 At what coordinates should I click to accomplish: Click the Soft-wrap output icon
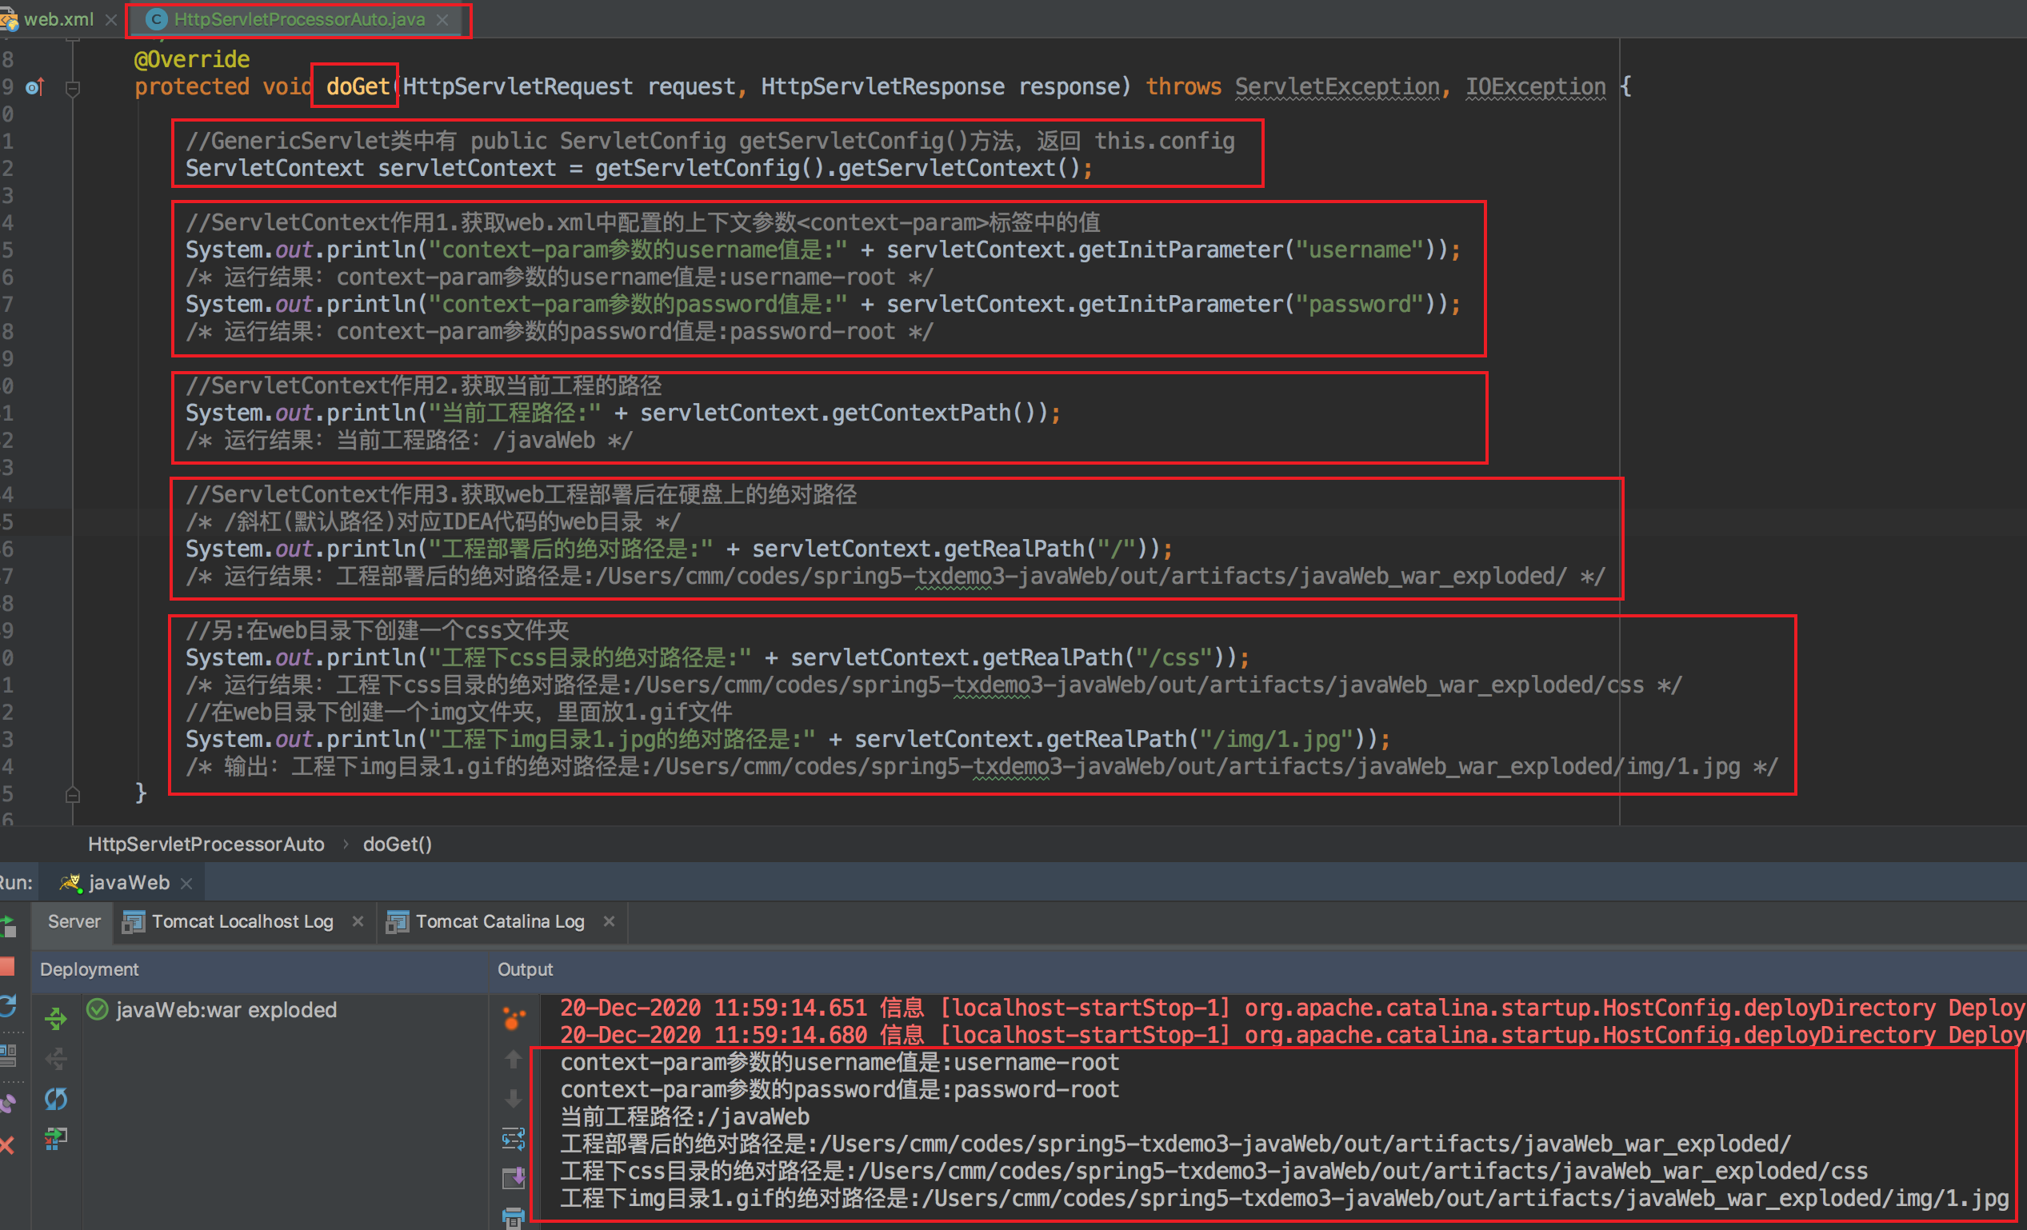[x=514, y=1139]
